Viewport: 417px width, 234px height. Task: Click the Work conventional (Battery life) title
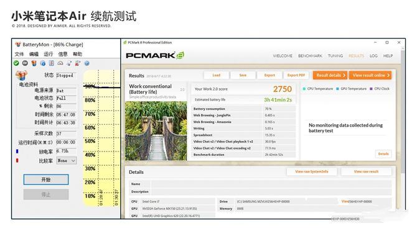pos(150,89)
